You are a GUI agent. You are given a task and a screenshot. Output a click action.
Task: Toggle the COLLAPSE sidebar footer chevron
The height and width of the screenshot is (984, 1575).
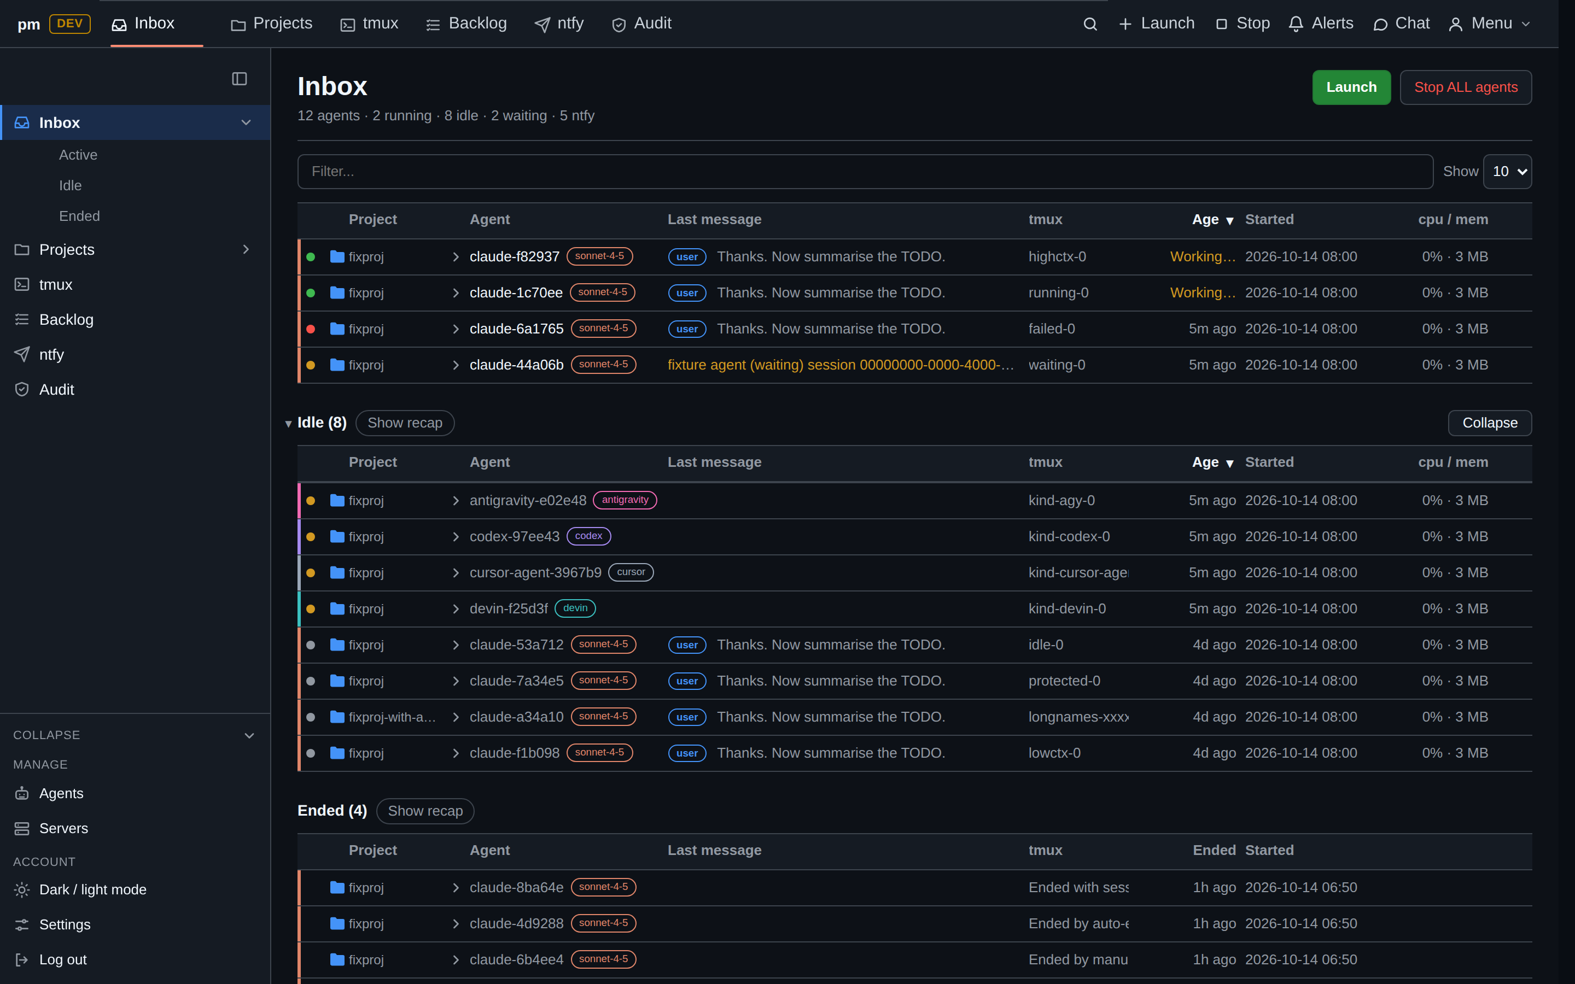[249, 735]
